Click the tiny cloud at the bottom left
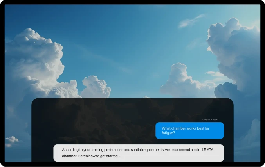 pyautogui.click(x=11, y=140)
